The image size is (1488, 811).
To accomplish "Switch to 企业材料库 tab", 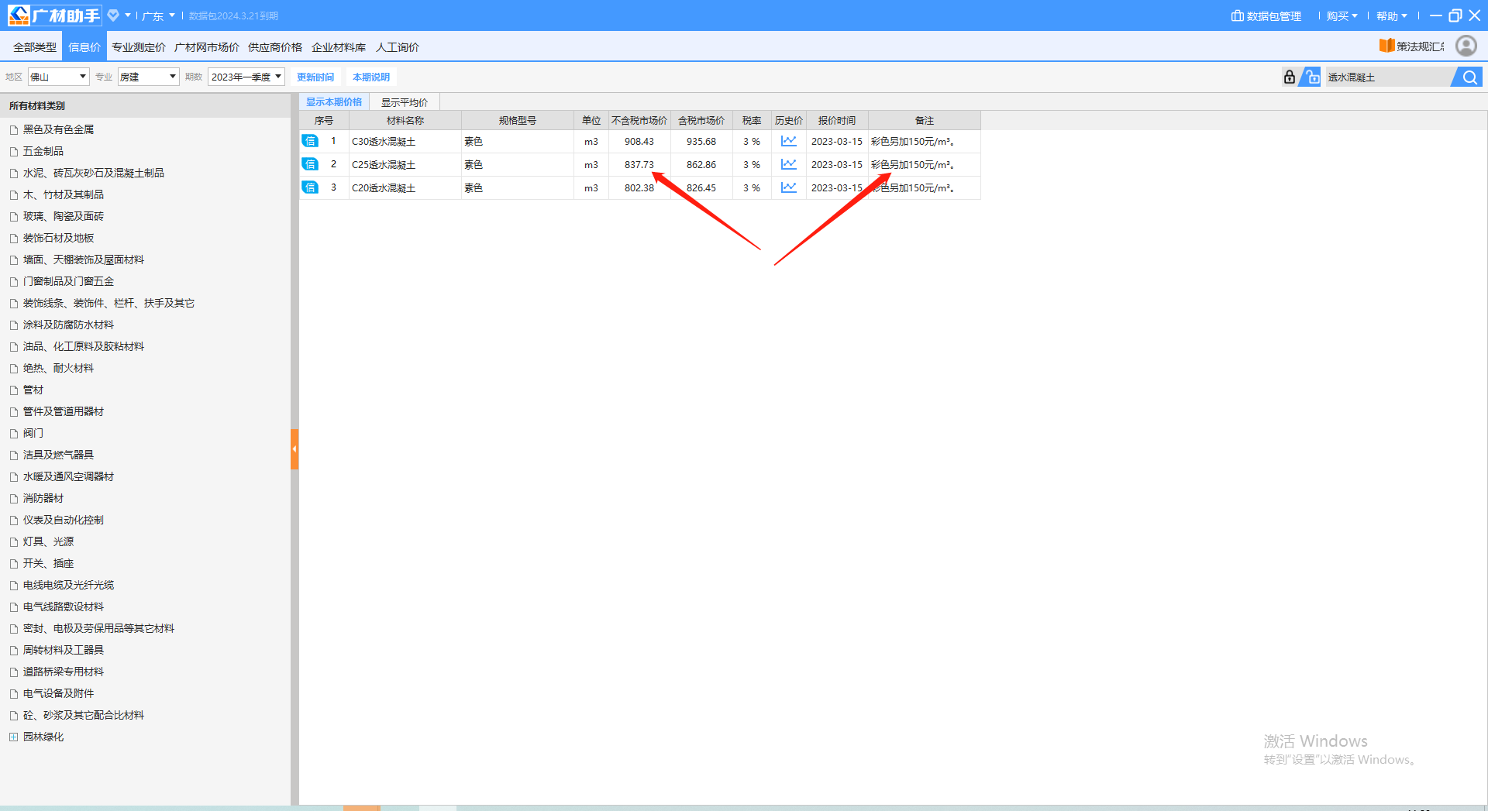I will pos(339,47).
